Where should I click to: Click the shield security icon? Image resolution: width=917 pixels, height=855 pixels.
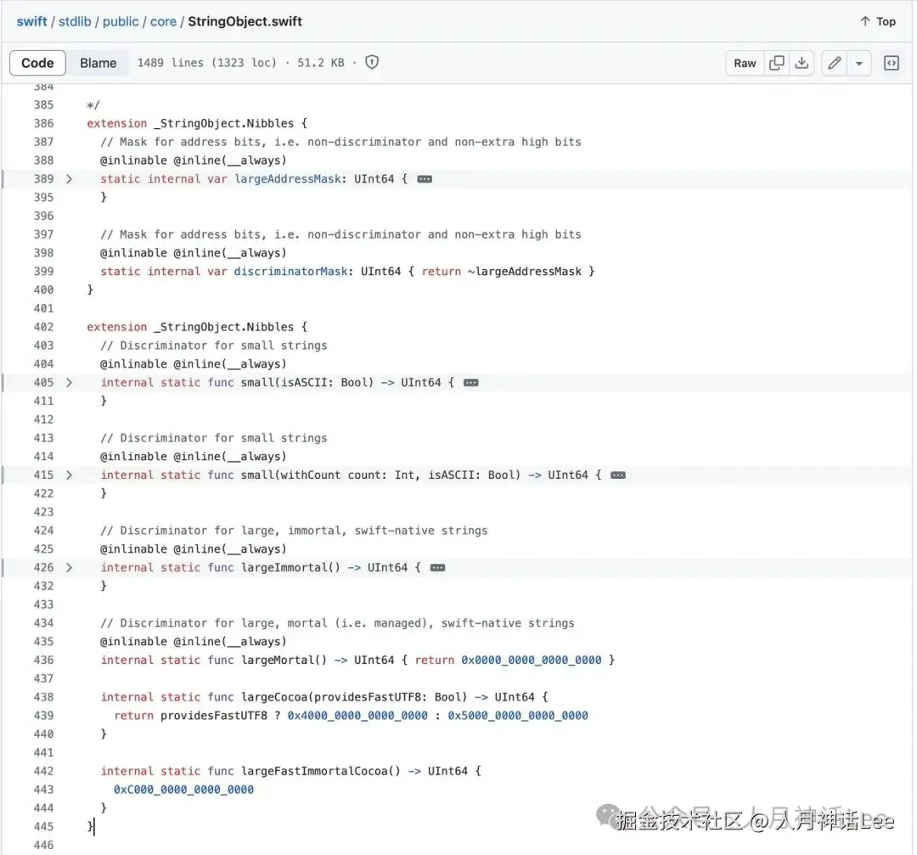[x=372, y=62]
